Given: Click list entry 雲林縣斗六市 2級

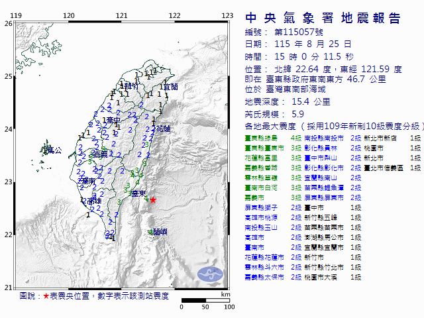Looking at the screenshot, I should tap(273, 267).
